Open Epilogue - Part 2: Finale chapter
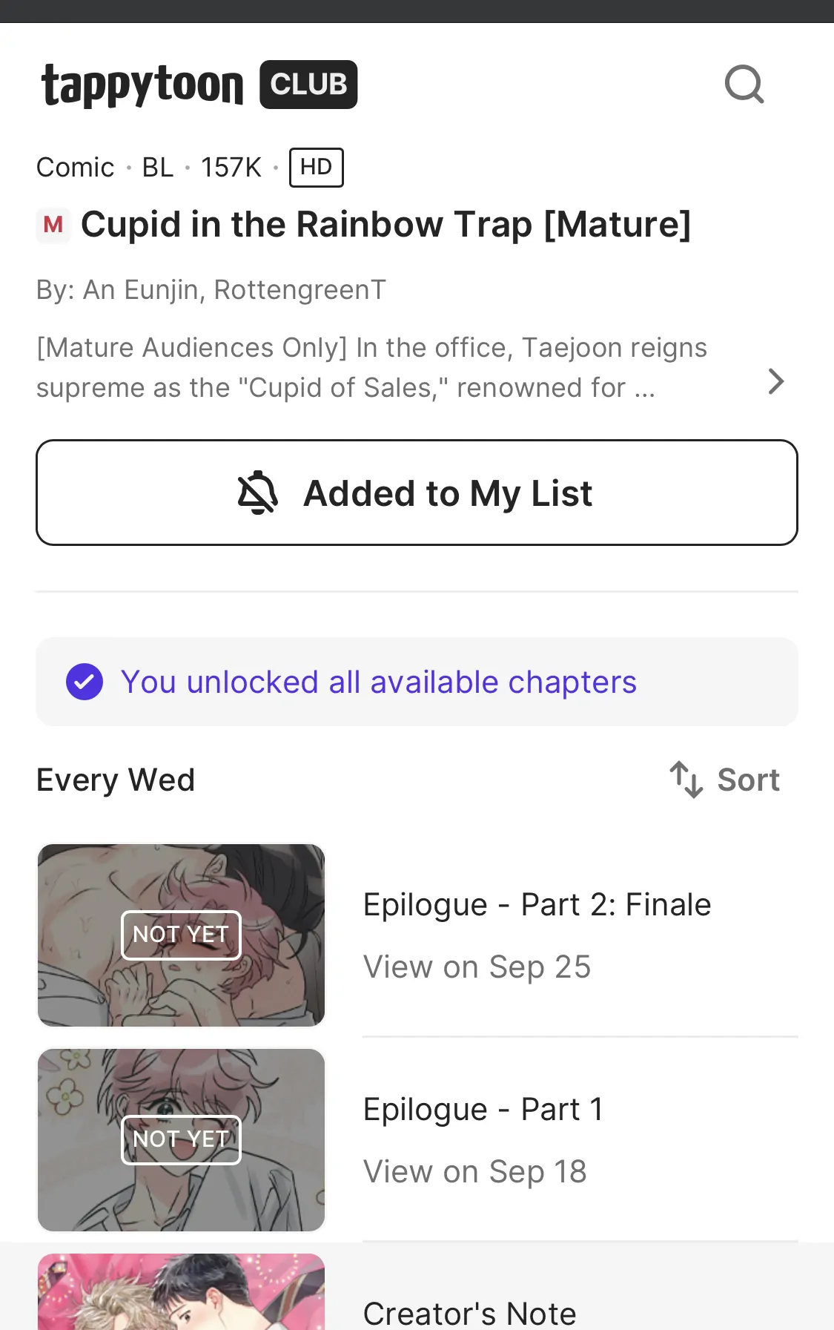 tap(537, 905)
